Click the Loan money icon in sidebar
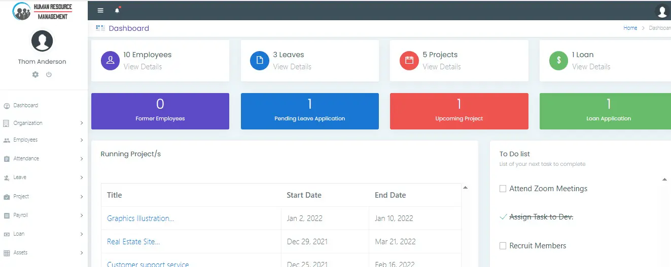 tap(7, 234)
